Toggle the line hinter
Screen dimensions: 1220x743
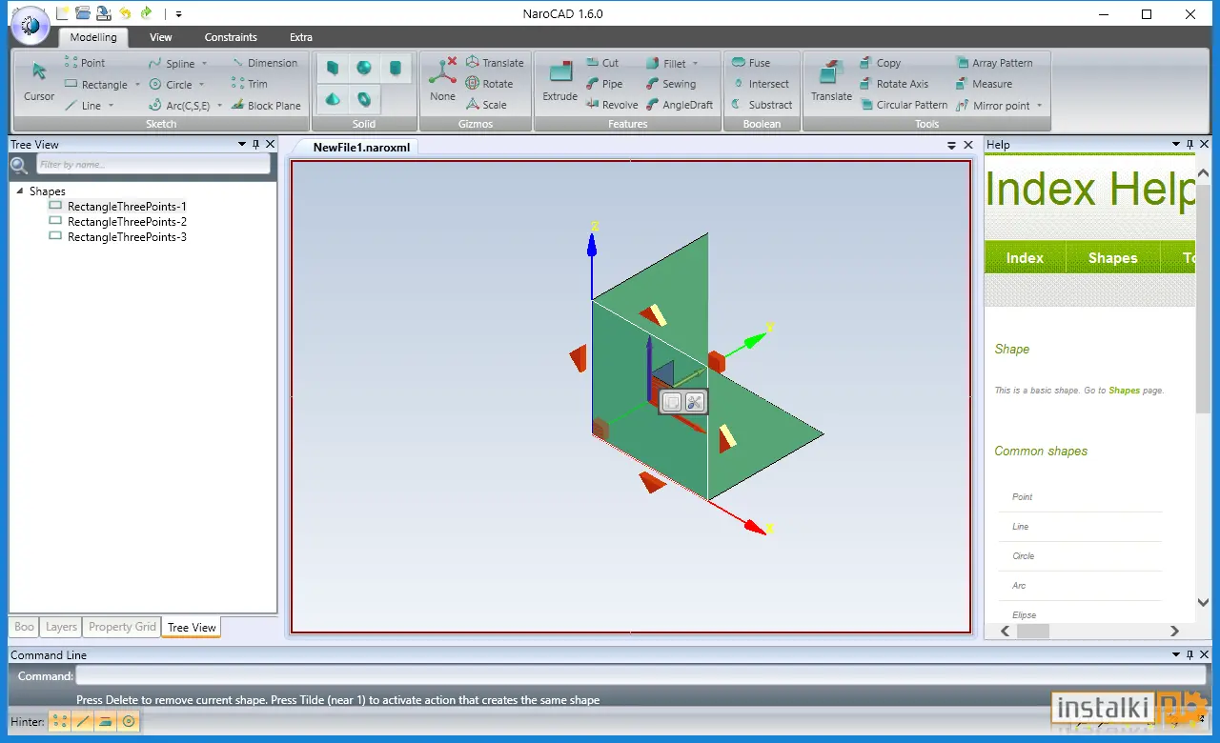pos(83,721)
